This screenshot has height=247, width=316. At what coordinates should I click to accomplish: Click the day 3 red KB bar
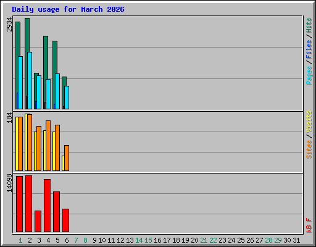point(38,221)
